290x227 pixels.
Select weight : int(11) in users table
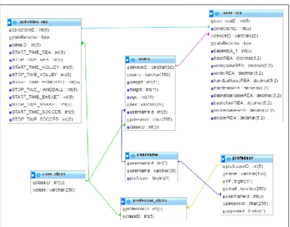pyautogui.click(x=143, y=82)
